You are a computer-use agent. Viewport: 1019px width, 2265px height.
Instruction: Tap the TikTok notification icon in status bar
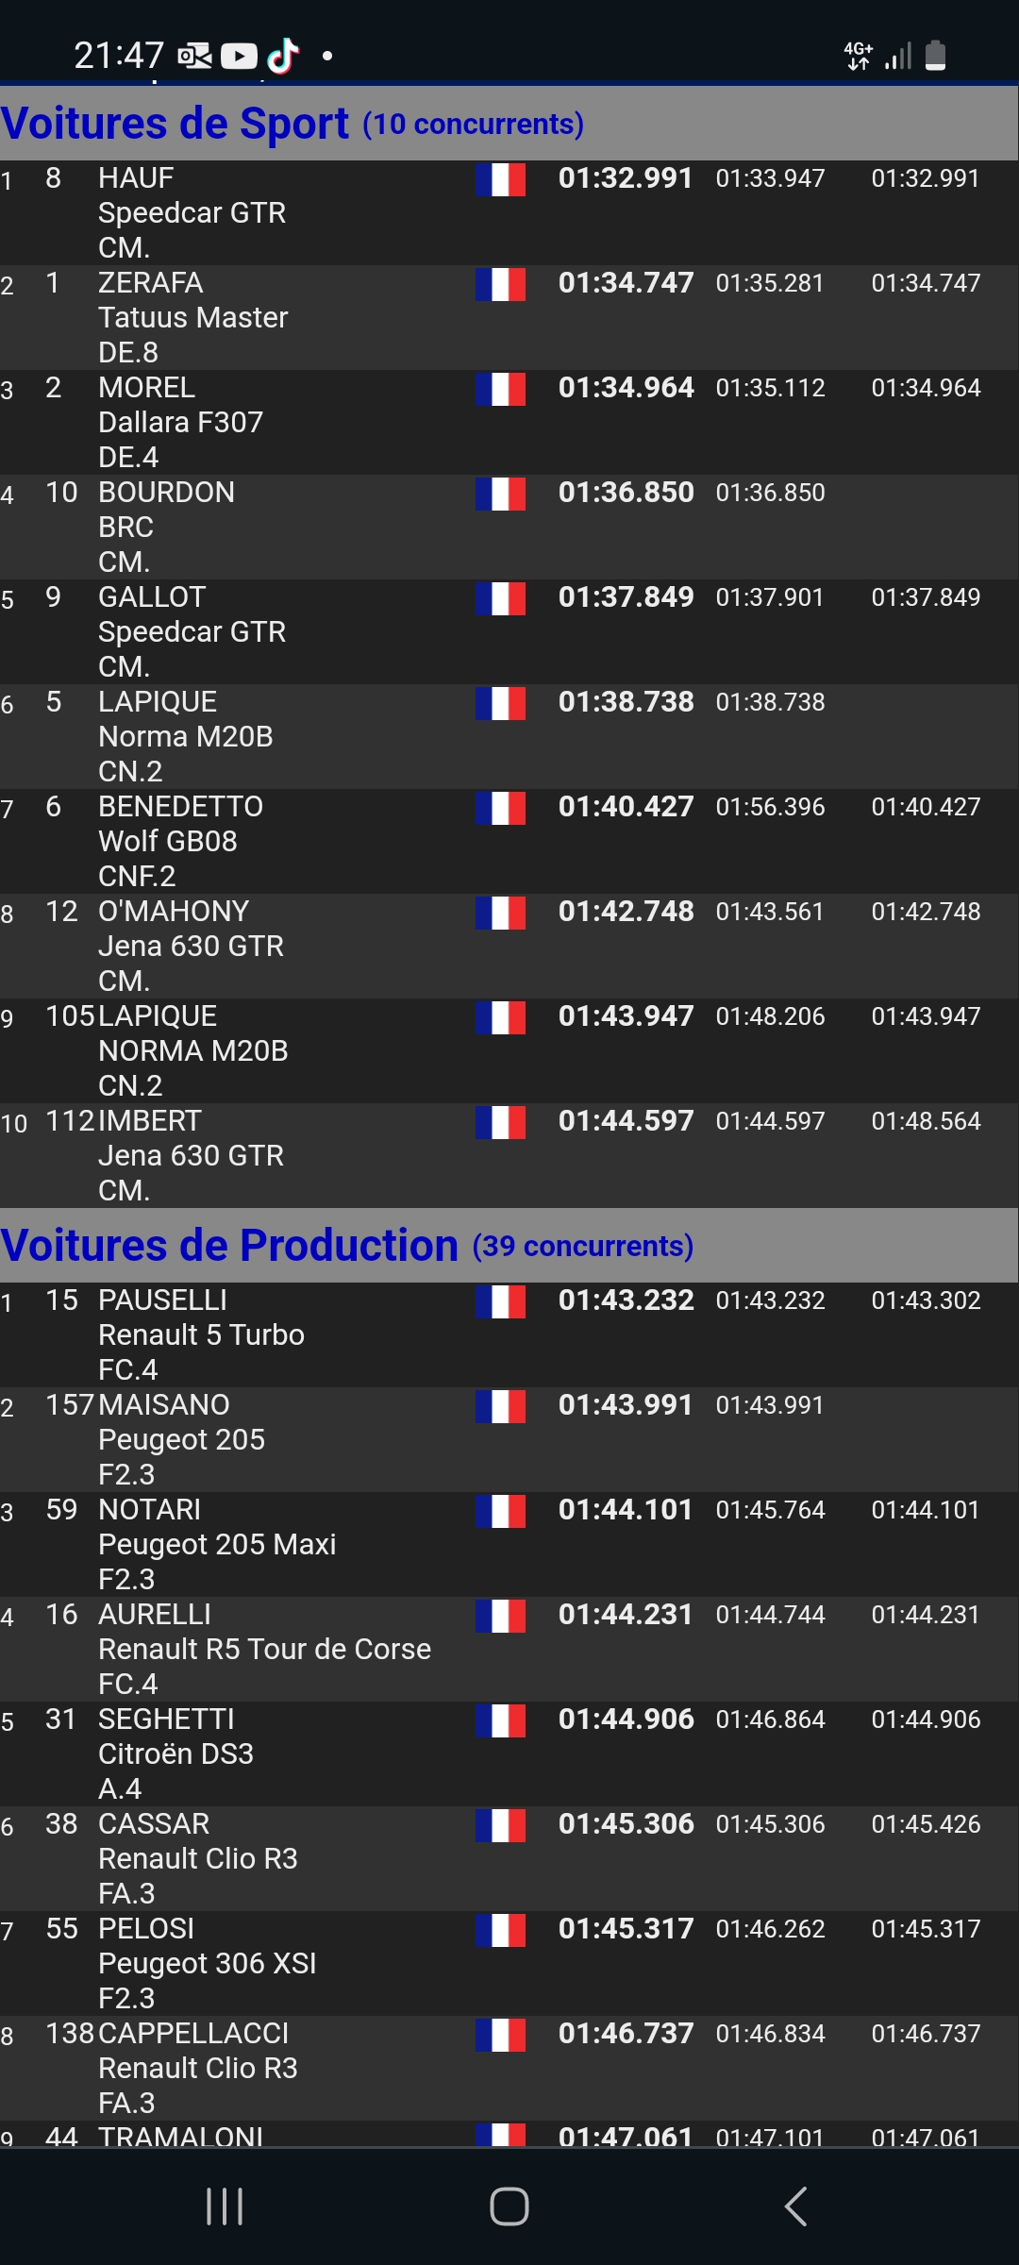pos(283,56)
